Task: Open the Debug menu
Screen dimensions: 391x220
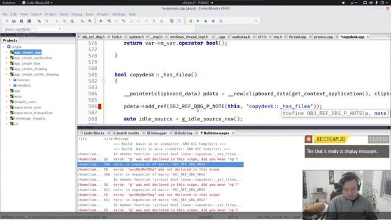Action: pos(76,14)
